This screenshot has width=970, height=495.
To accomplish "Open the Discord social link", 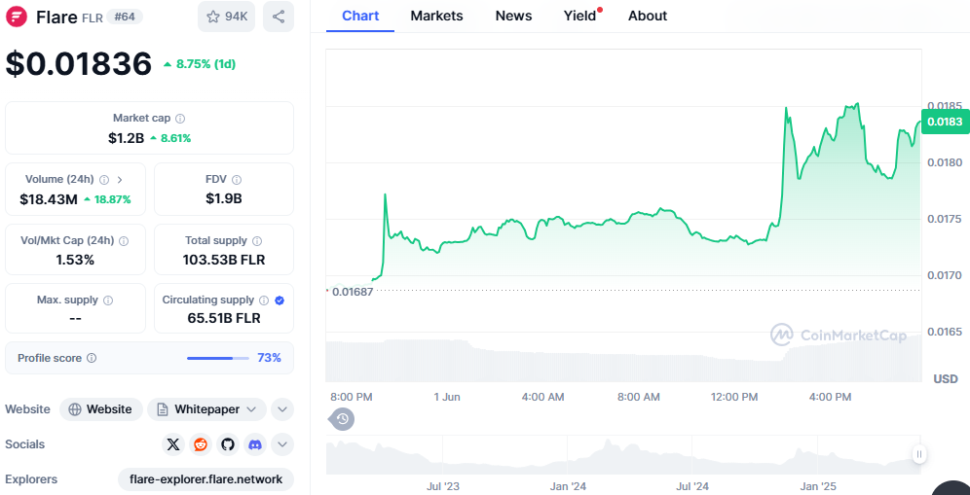I will [255, 444].
